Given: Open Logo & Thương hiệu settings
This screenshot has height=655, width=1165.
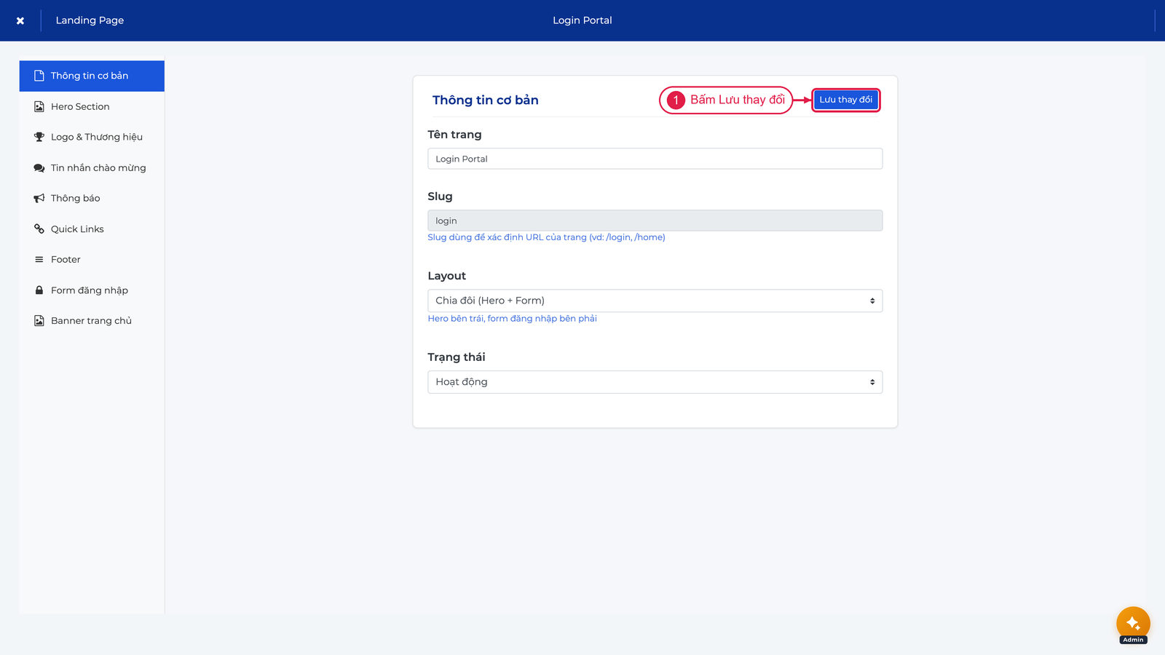Looking at the screenshot, I should coord(92,137).
